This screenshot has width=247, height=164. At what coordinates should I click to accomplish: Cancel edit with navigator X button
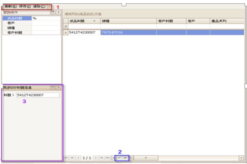coord(125,158)
